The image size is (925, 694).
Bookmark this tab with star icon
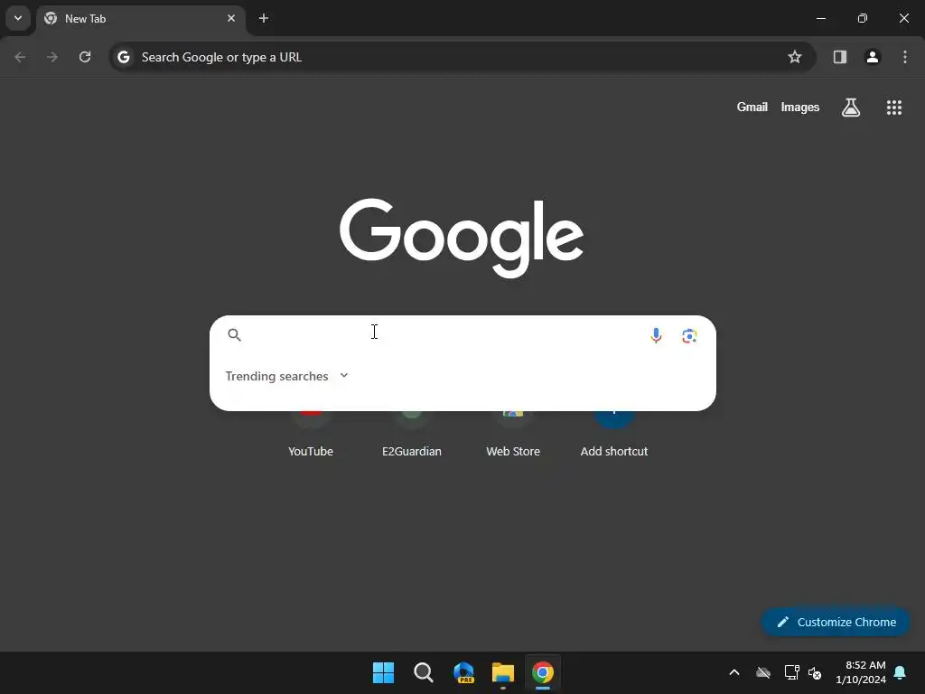(795, 57)
